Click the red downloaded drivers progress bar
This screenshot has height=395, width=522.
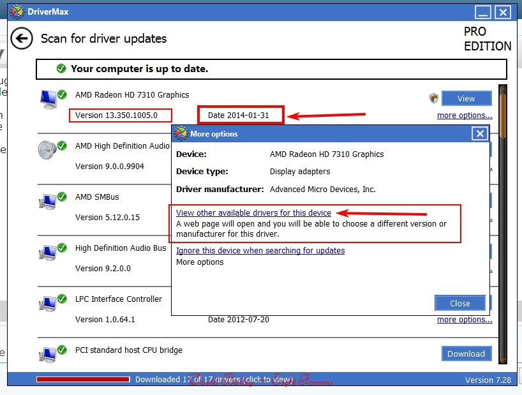click(83, 380)
